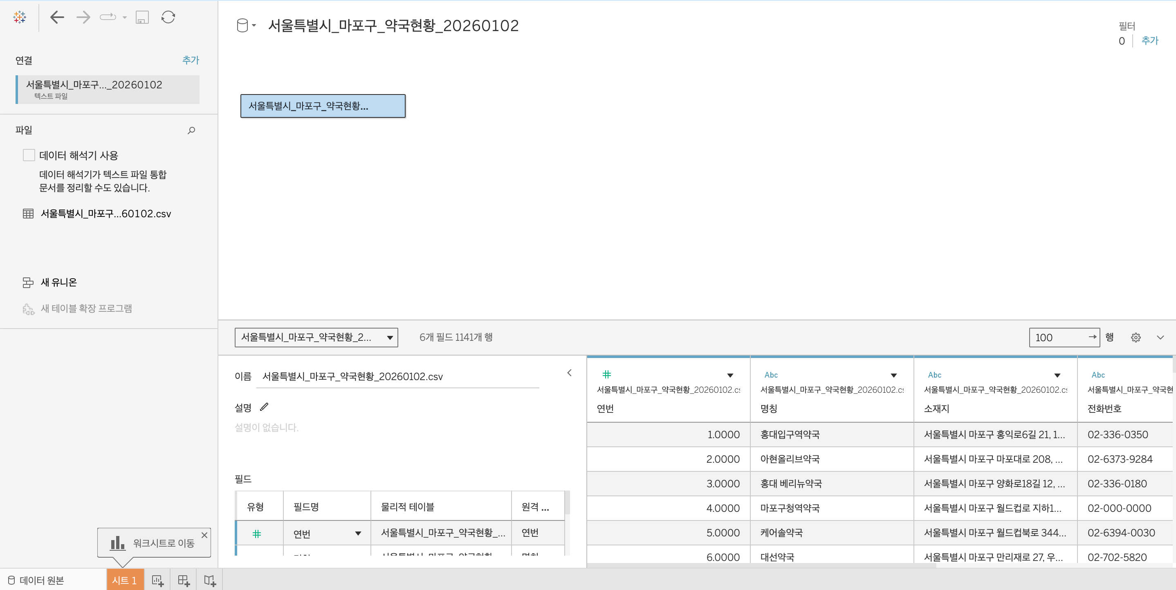Image resolution: width=1176 pixels, height=590 pixels.
Task: Open the data grid settings gear
Action: point(1136,338)
